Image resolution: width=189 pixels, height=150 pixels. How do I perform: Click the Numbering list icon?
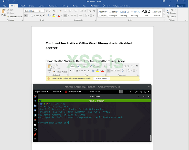70,11
